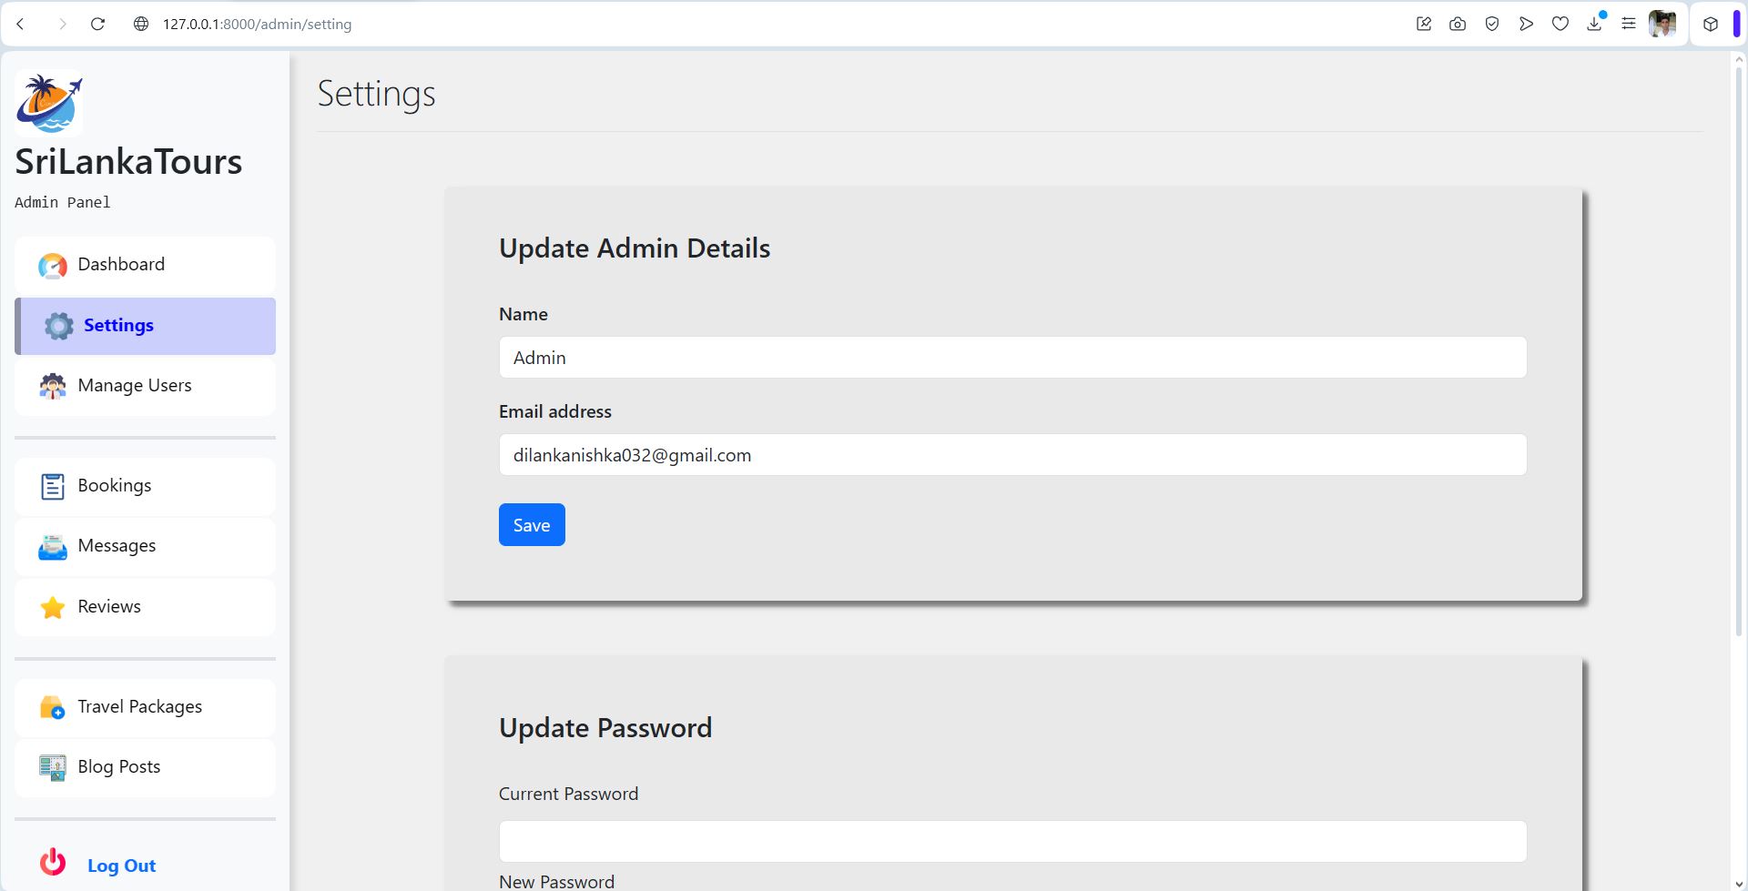Click the Reviews star icon
Screen dimensions: 1748x891
click(x=53, y=607)
